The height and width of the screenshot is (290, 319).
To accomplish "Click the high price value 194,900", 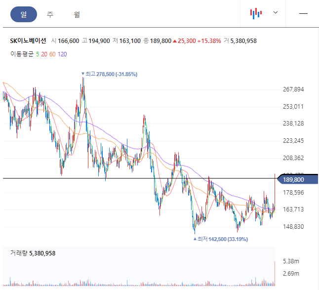I will (x=99, y=41).
